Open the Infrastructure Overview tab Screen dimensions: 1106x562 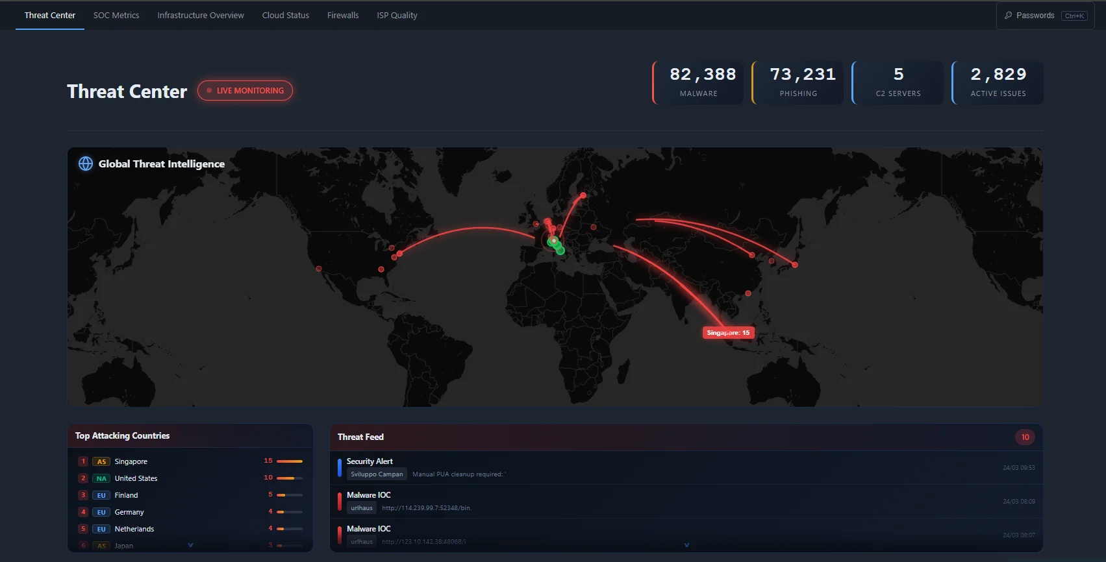[x=201, y=15]
